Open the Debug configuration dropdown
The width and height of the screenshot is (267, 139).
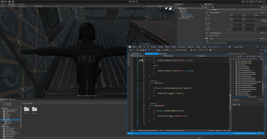159,50
